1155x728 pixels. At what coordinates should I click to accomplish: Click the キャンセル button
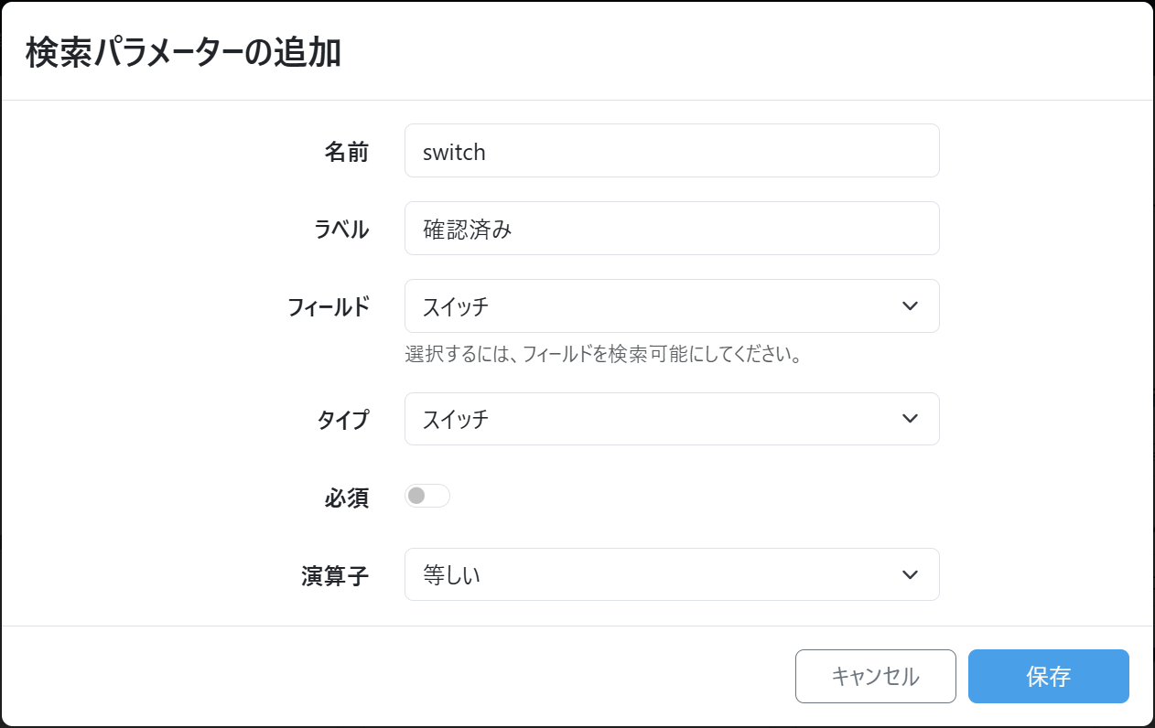[875, 676]
